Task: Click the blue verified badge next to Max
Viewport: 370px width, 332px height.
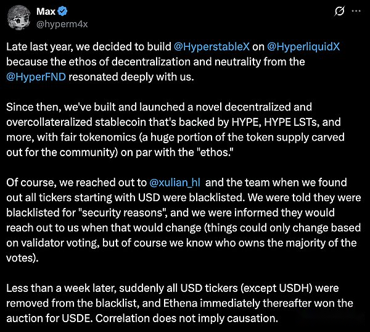Action: point(62,11)
